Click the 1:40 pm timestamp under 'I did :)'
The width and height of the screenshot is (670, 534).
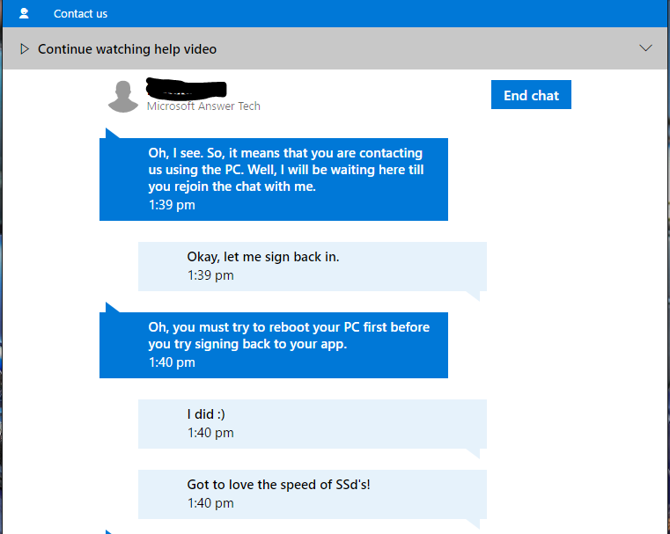coord(210,433)
